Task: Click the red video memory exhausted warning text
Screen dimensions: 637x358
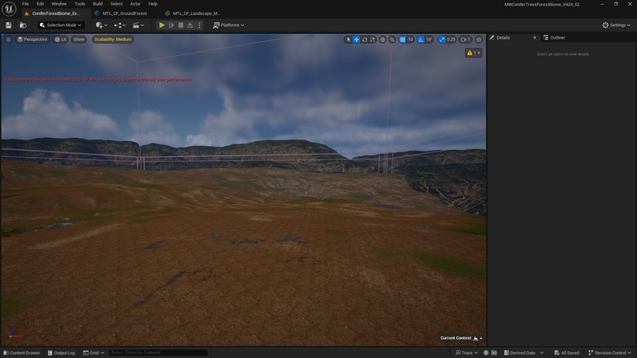Action: click(x=98, y=80)
